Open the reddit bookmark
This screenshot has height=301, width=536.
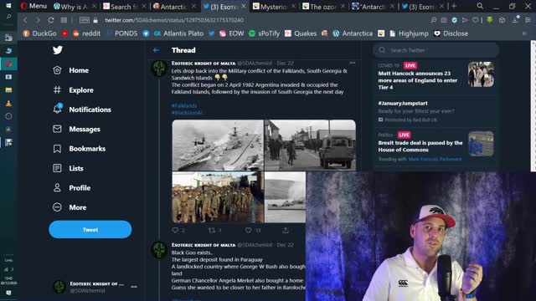pyautogui.click(x=87, y=33)
